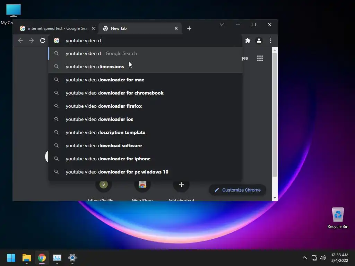Open the monitor app in taskbar

click(57, 258)
